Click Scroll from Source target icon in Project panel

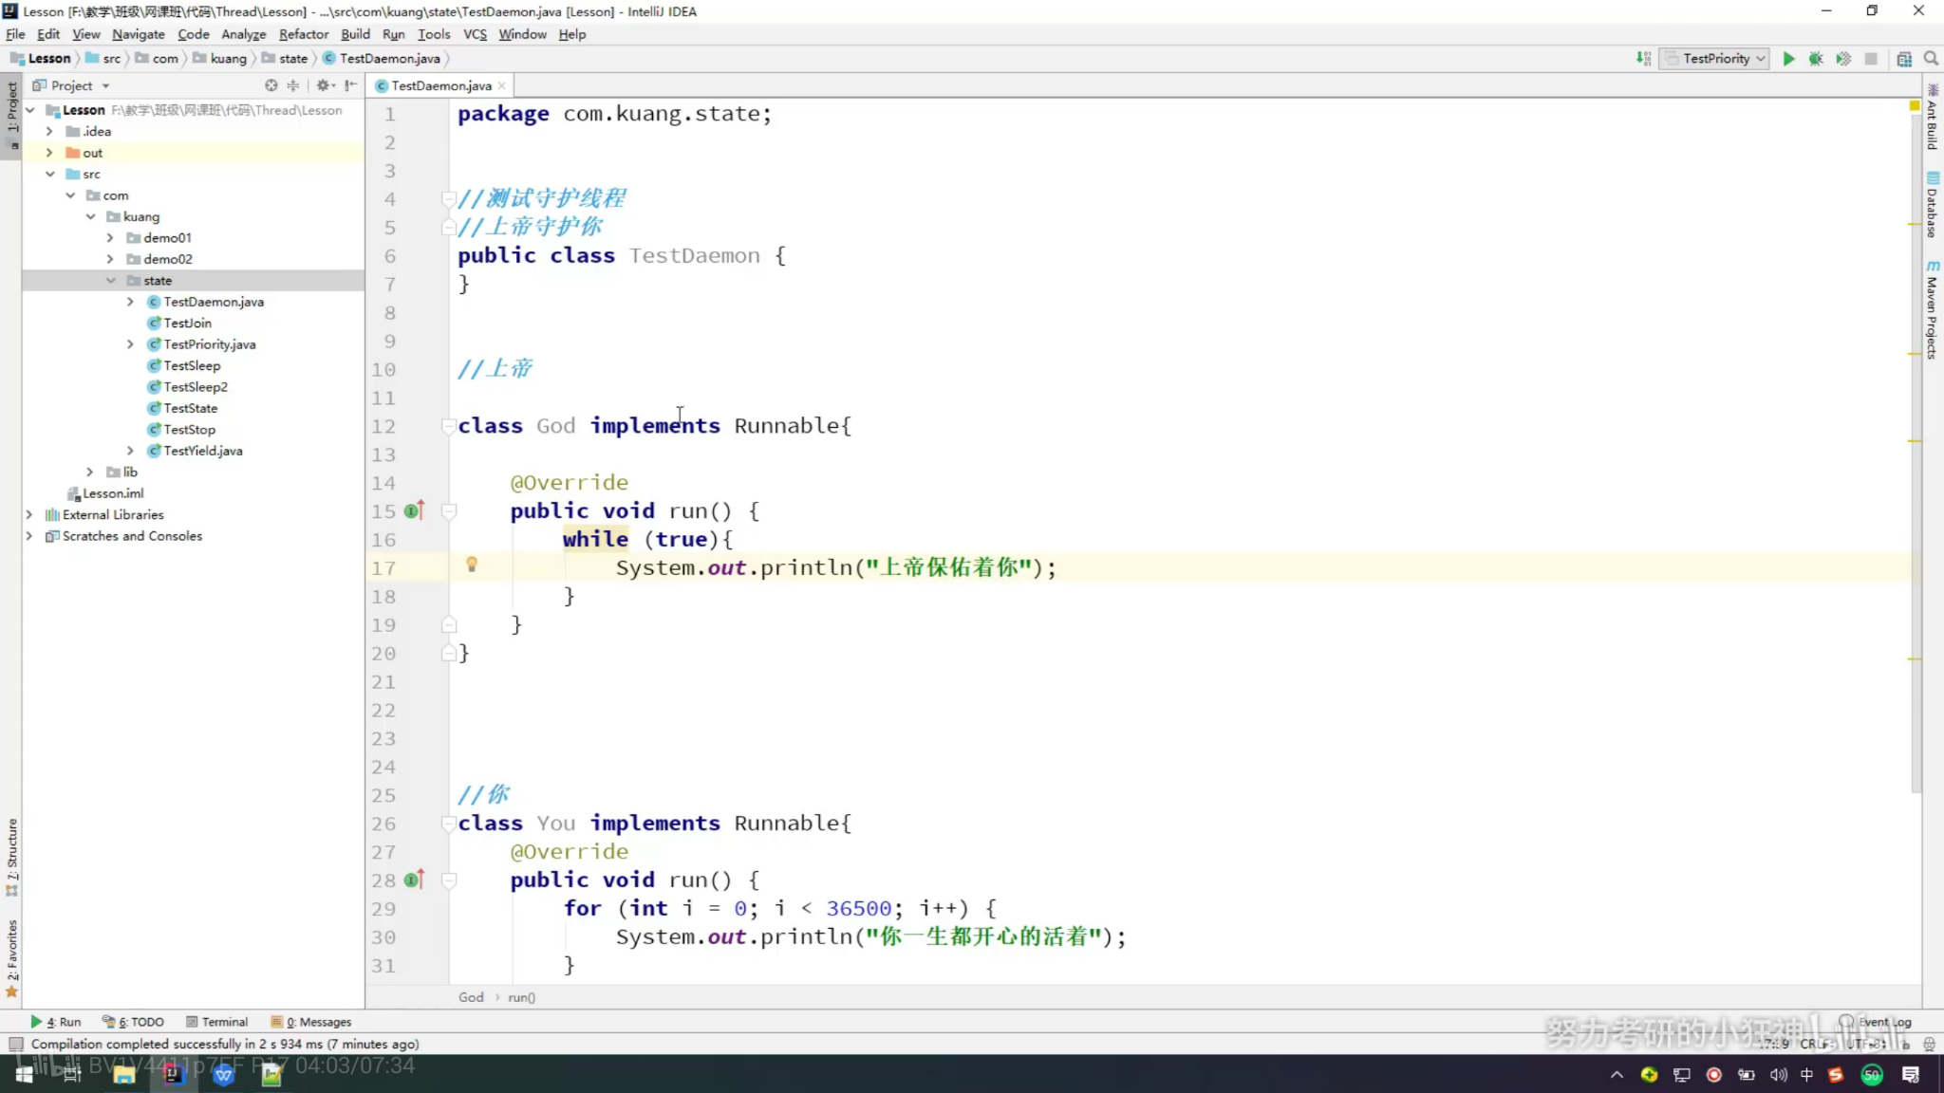point(271,85)
